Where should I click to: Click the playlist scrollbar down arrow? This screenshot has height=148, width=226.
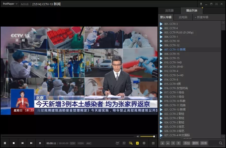223,136
